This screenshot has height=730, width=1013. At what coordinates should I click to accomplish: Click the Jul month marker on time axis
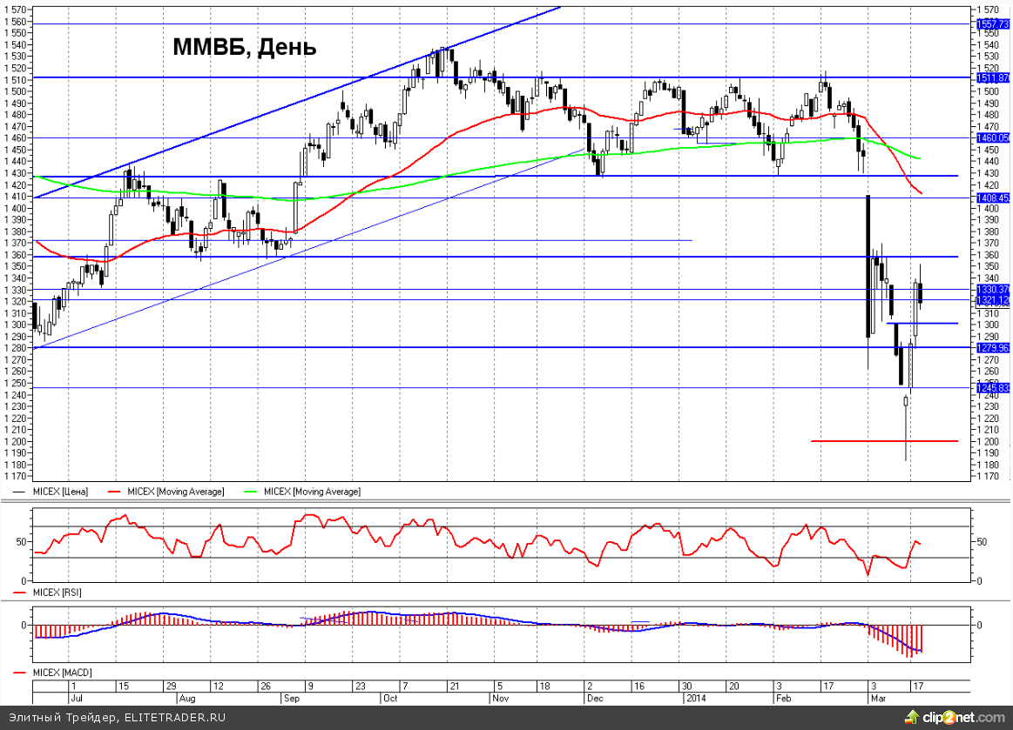point(76,698)
